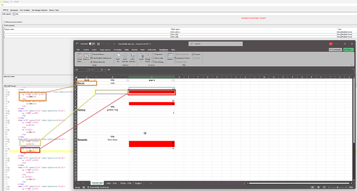Click the Save icon in title bar
The image size is (357, 191).
click(98, 43)
